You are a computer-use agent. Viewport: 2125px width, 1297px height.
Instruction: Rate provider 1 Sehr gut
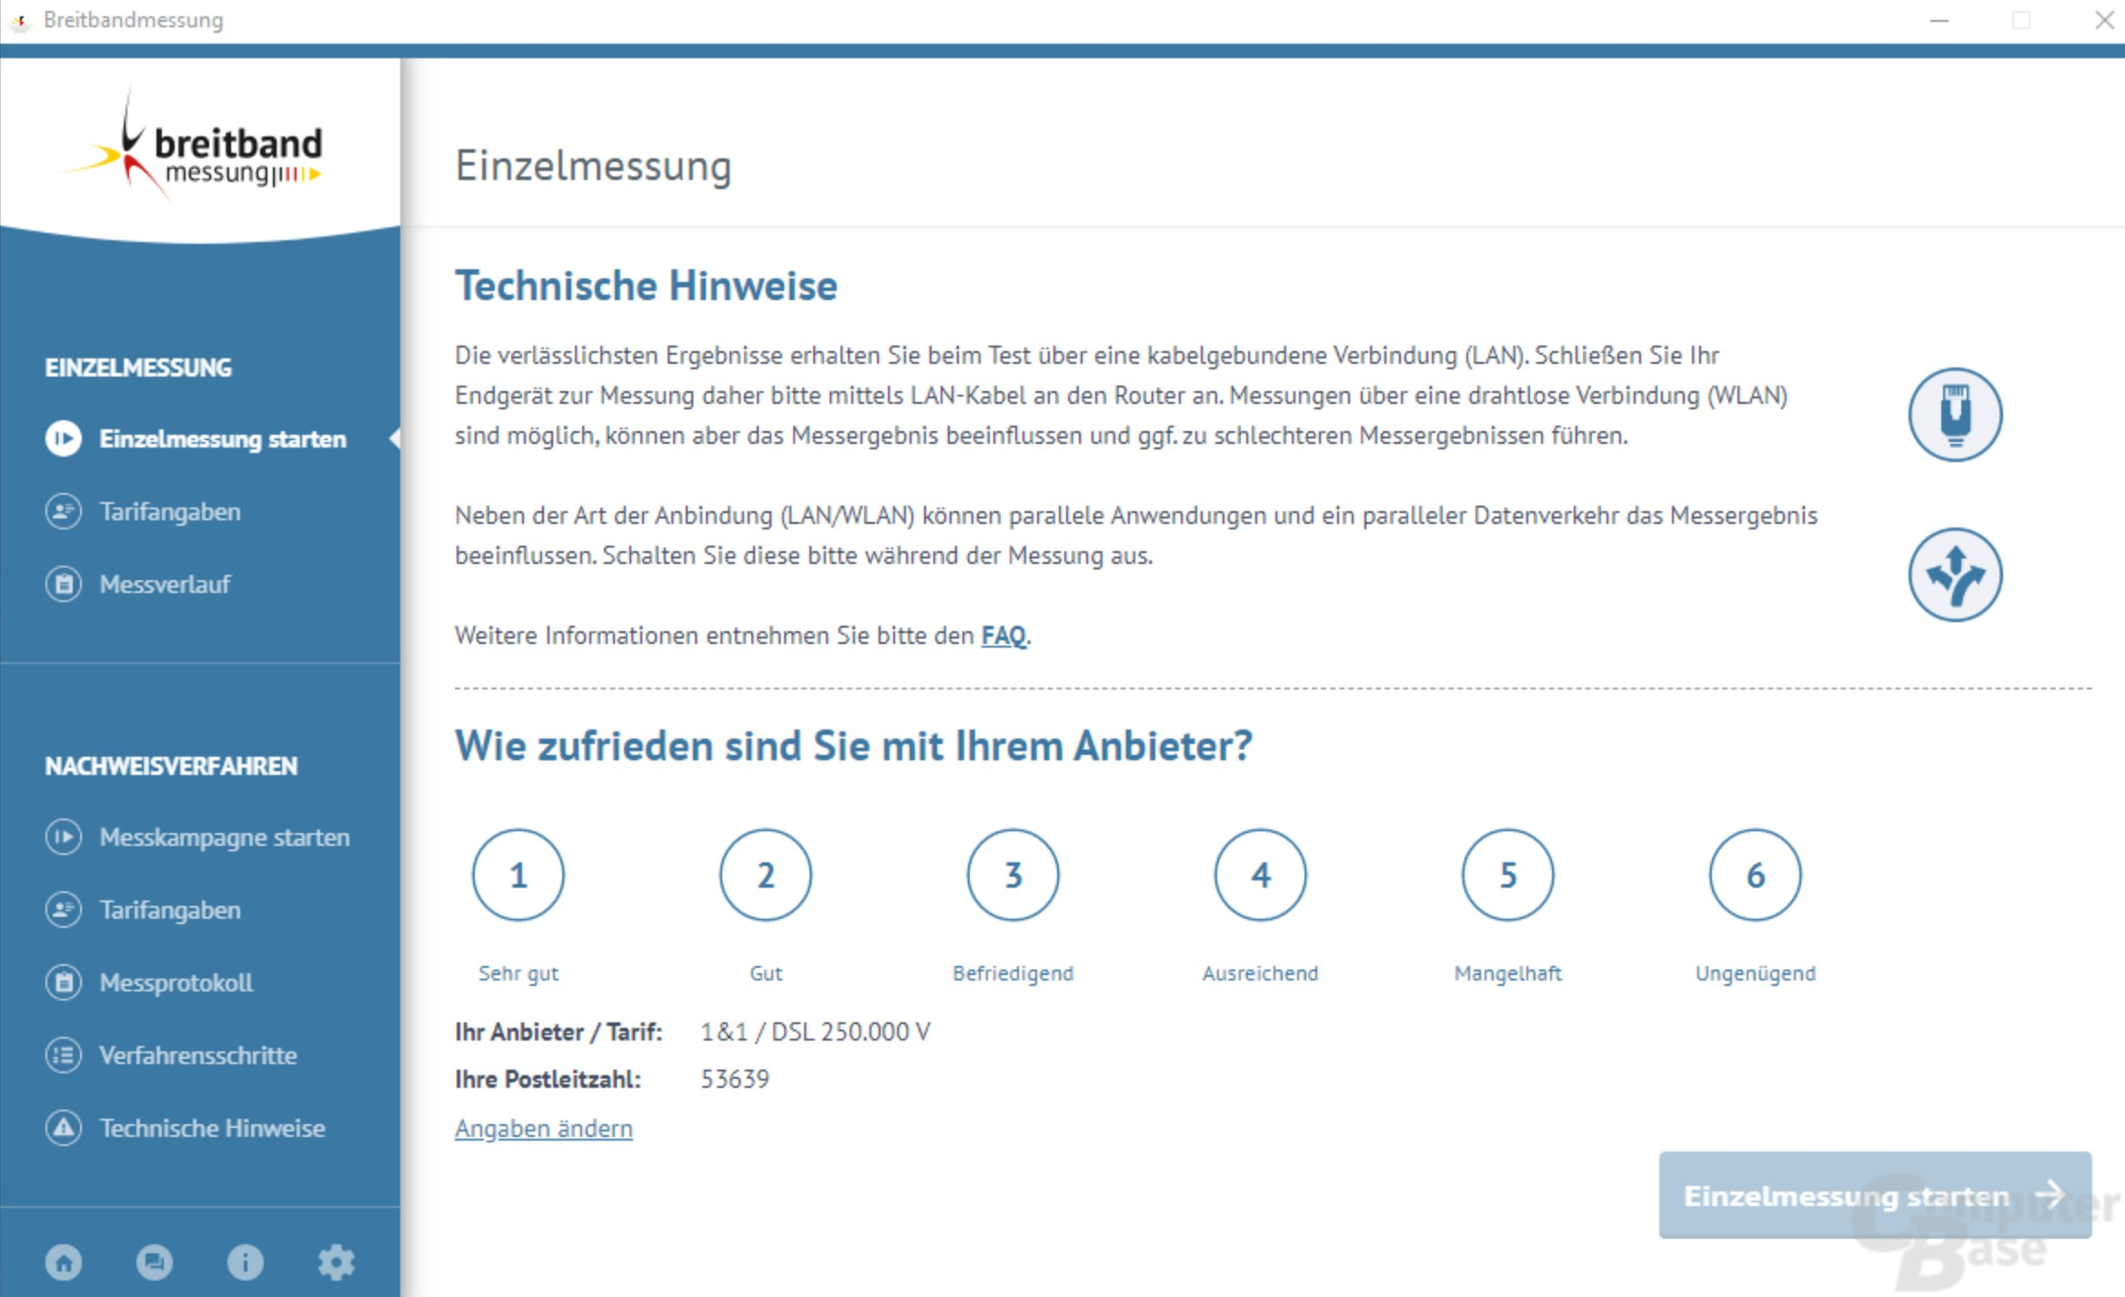point(519,875)
